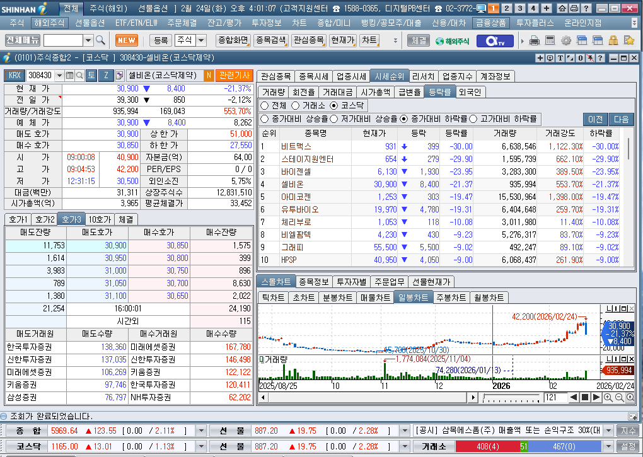643x457 pixels.
Task: Click the memo note icon beside Z button
Action: click(x=119, y=76)
